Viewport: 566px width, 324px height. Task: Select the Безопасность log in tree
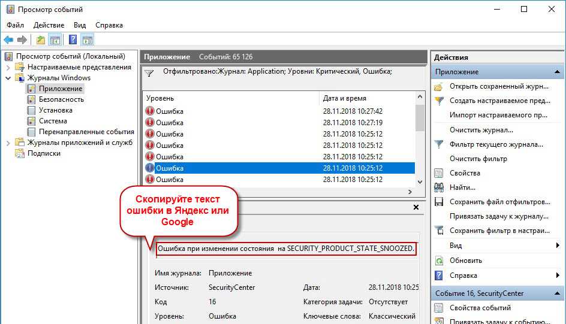[x=61, y=99]
